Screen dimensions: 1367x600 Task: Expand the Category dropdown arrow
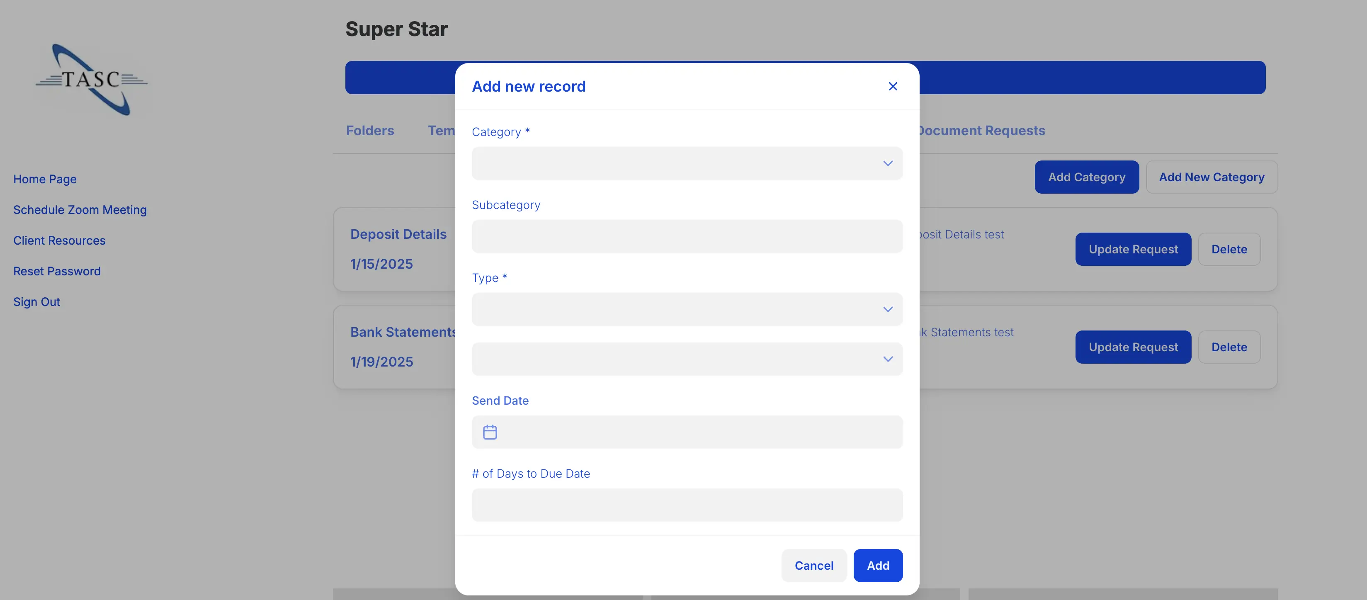888,163
